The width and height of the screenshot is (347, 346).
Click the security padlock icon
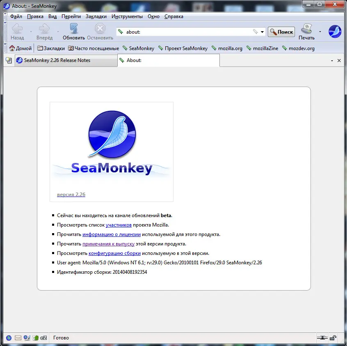[333, 338]
